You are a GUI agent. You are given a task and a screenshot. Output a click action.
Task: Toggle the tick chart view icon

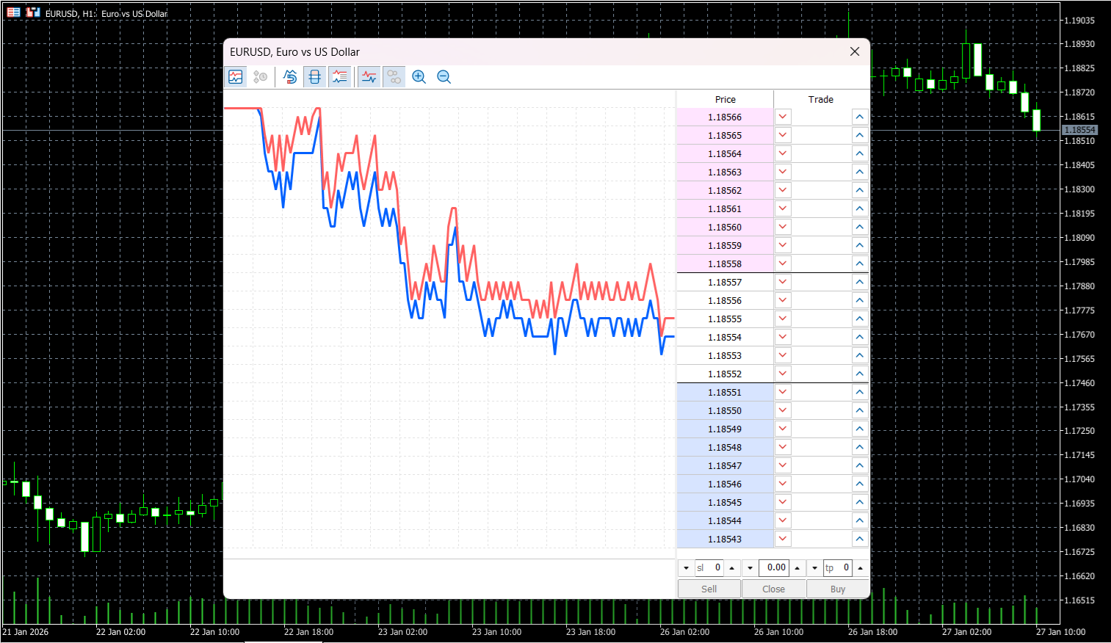[236, 76]
